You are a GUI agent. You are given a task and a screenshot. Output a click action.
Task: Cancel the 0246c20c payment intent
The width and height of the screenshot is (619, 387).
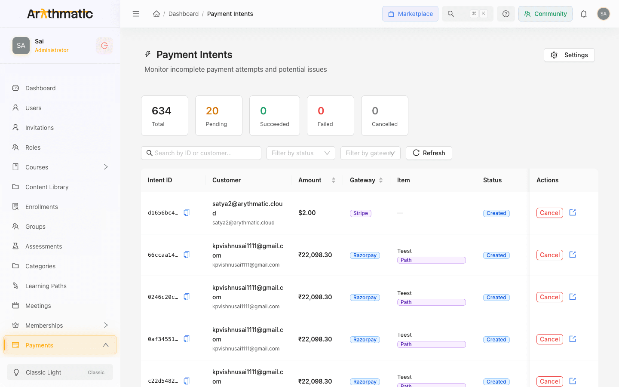coord(550,297)
